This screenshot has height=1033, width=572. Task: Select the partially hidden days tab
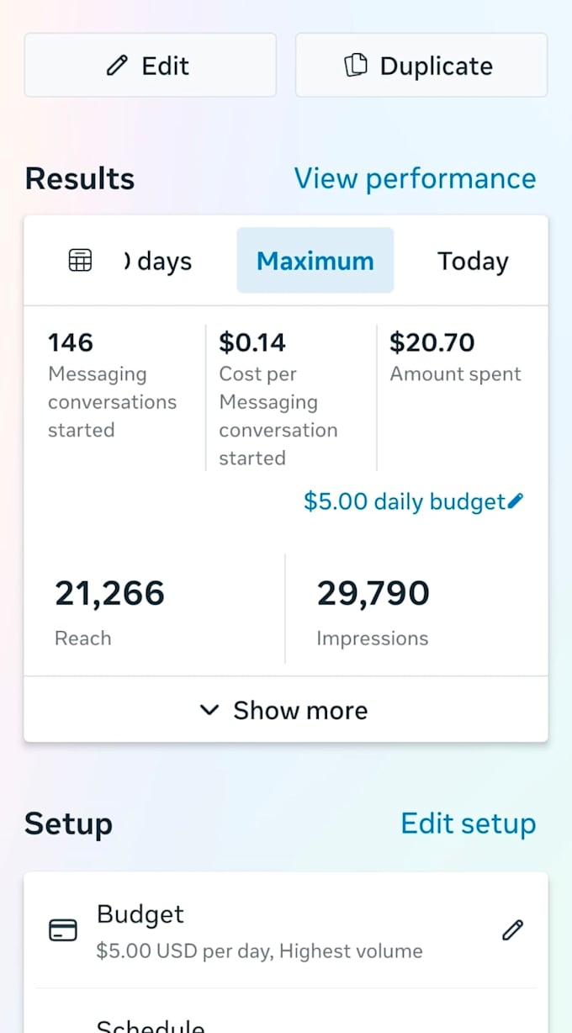click(x=157, y=262)
